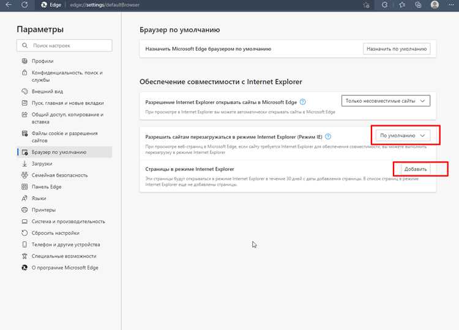The height and width of the screenshot is (330, 459).
Task: Click the Загрузки download arrow icon
Action: point(24,164)
